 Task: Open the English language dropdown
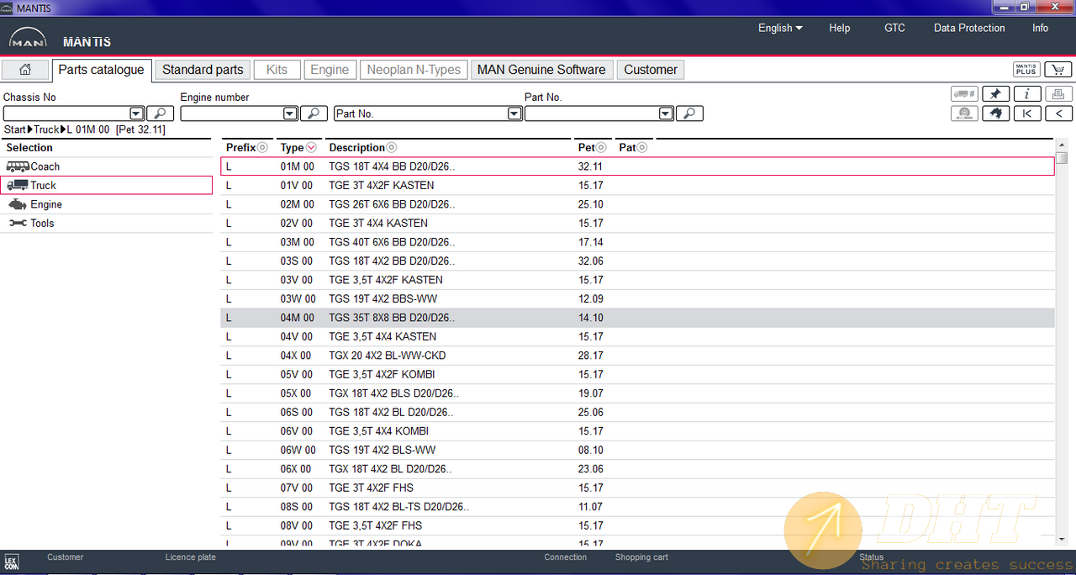point(779,28)
